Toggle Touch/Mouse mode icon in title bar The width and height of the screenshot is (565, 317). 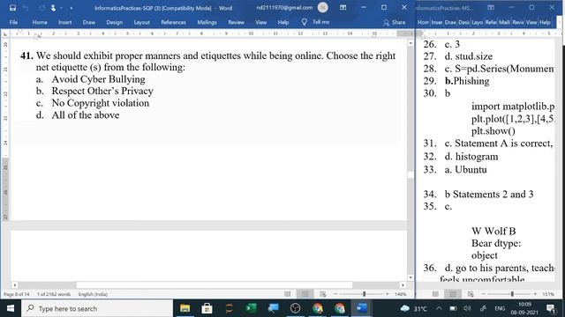tap(53, 8)
